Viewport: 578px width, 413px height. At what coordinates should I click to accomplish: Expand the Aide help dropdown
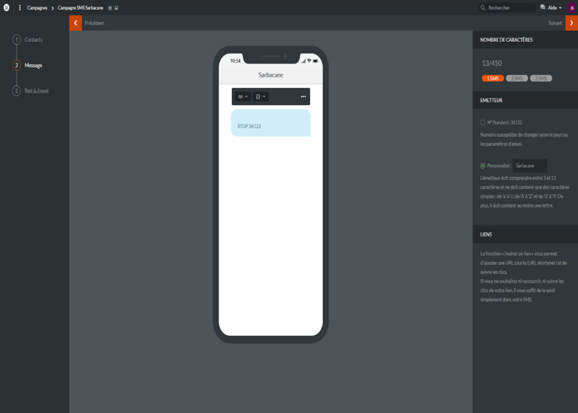pyautogui.click(x=554, y=8)
